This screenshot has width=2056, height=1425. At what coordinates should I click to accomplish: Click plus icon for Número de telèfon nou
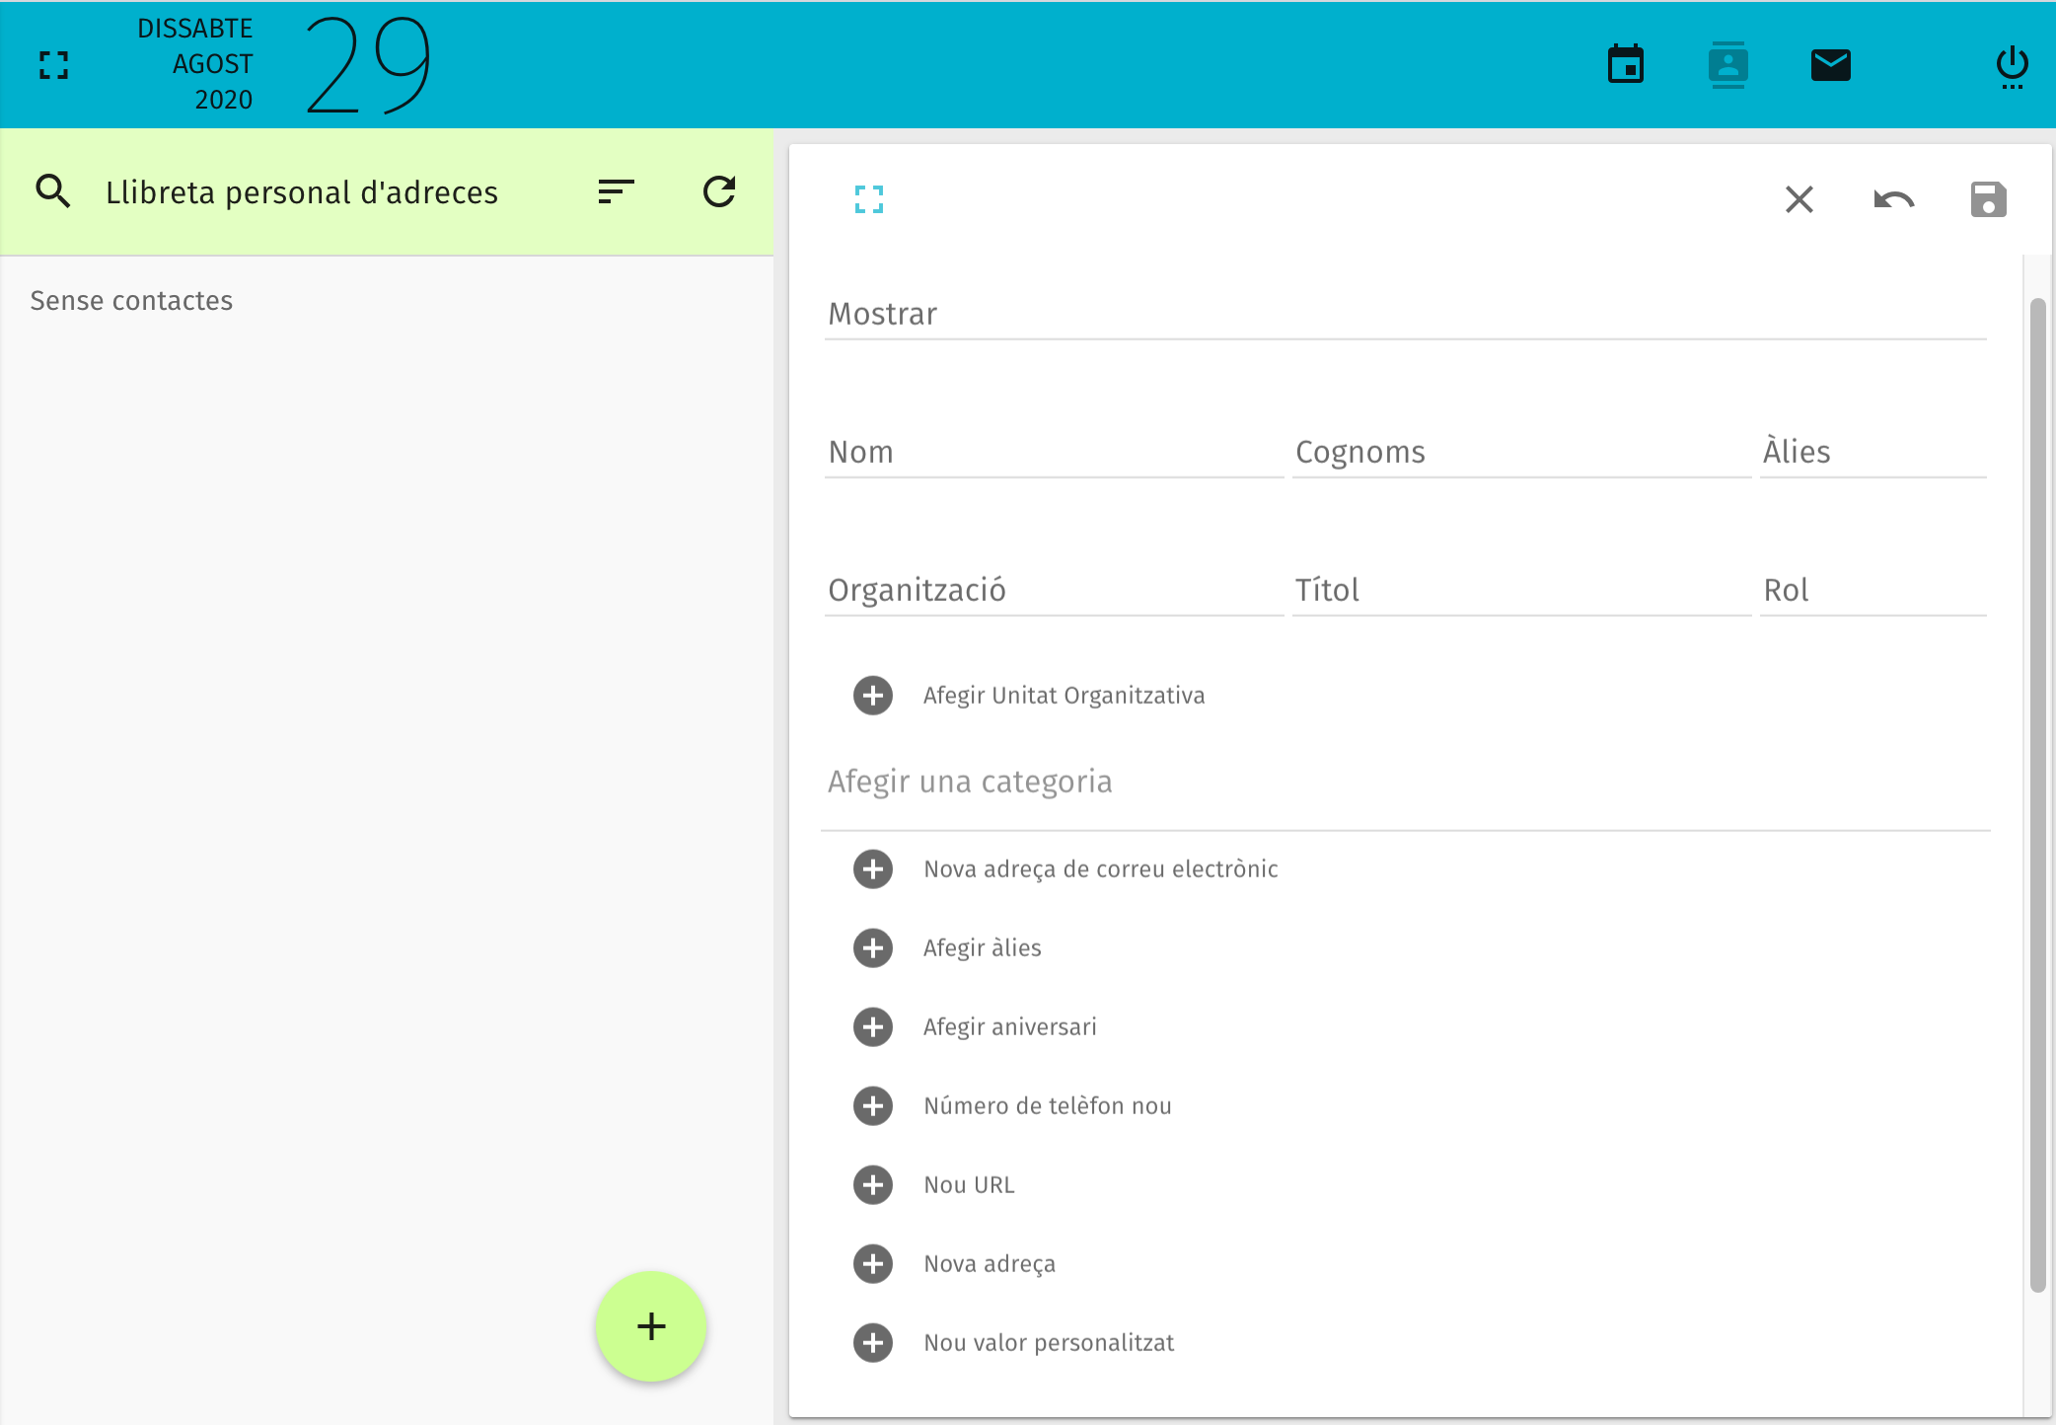point(873,1106)
